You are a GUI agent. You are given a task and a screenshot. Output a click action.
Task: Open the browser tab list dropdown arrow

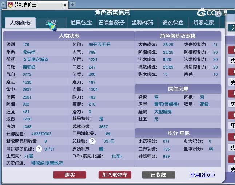pyautogui.click(x=3, y=5)
